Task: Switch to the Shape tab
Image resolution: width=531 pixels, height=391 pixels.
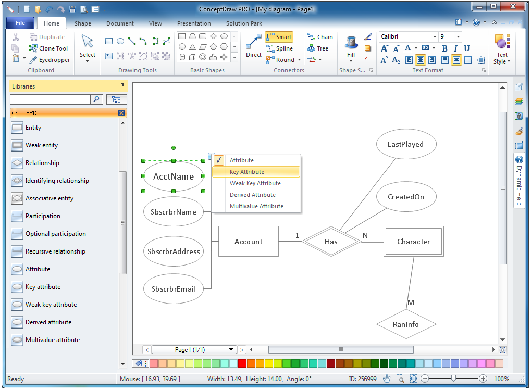Action: 83,23
